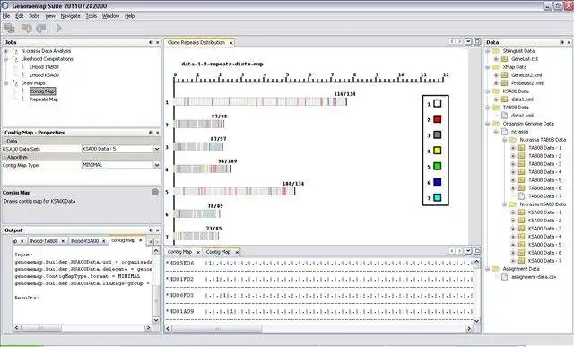The image size is (574, 347).
Task: Close the Contig Map - Properties panel
Action: (158, 133)
